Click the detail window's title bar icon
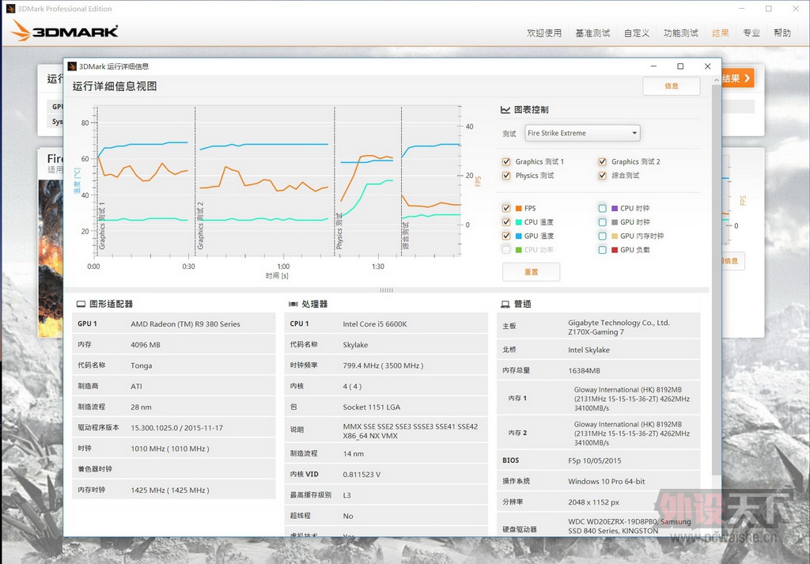 pos(72,66)
